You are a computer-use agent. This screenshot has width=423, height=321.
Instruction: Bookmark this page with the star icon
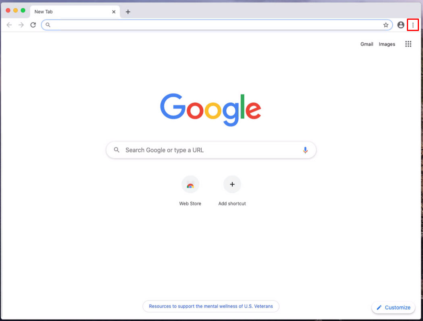click(x=386, y=25)
